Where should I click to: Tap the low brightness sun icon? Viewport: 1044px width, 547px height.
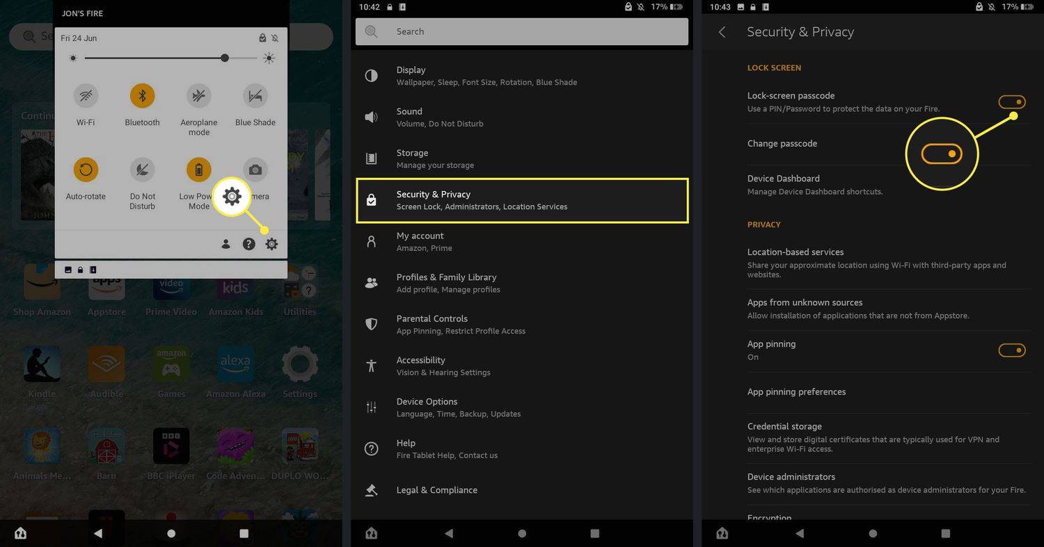click(x=73, y=58)
